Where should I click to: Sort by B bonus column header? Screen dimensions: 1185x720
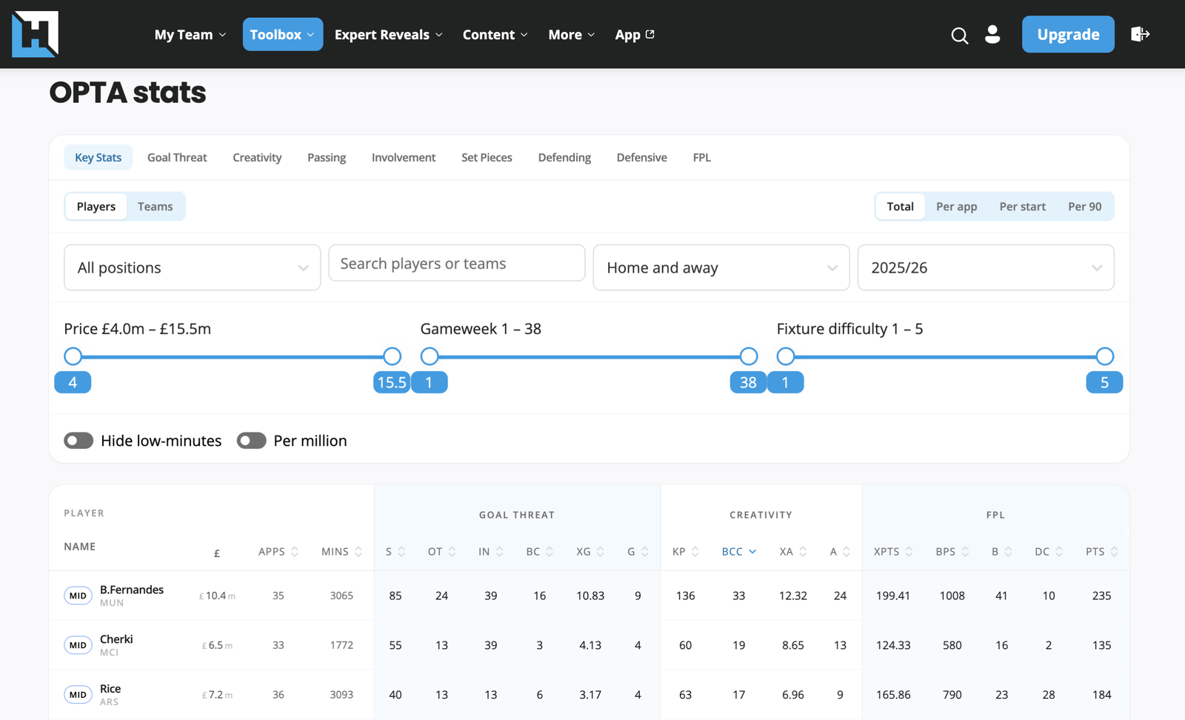1001,552
